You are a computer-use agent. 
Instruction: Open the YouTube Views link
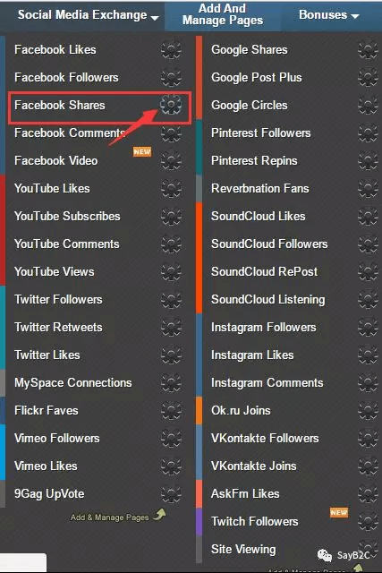[54, 271]
